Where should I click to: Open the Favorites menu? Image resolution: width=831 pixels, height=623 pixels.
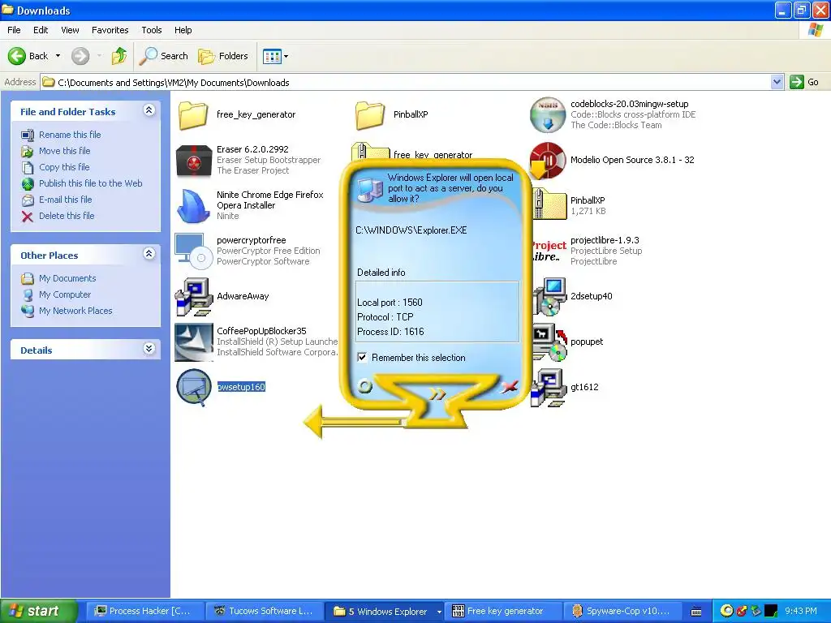(x=110, y=30)
